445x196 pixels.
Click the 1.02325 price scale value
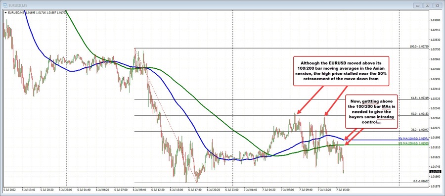435,98
